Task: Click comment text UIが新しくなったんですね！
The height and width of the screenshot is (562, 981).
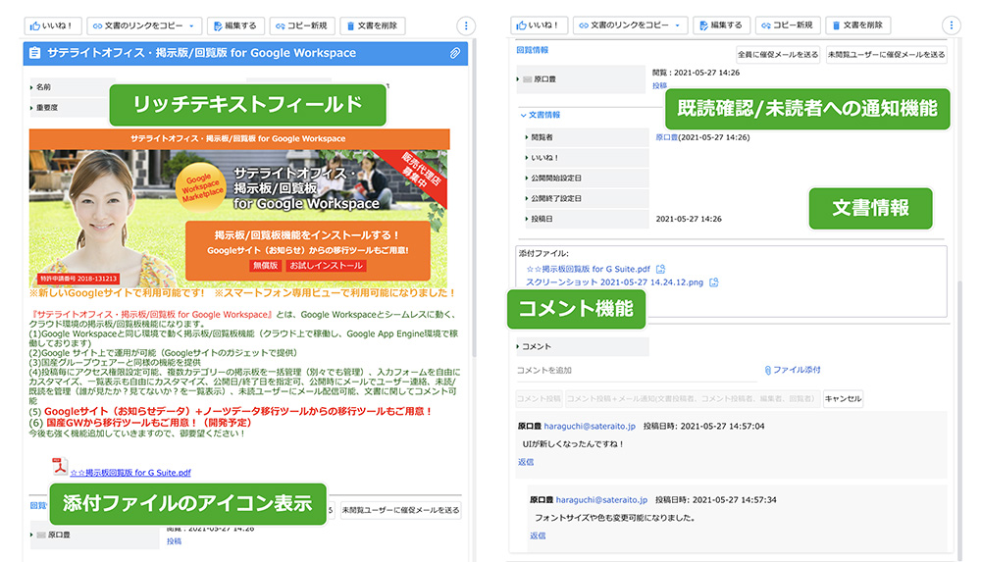Action: tap(573, 443)
